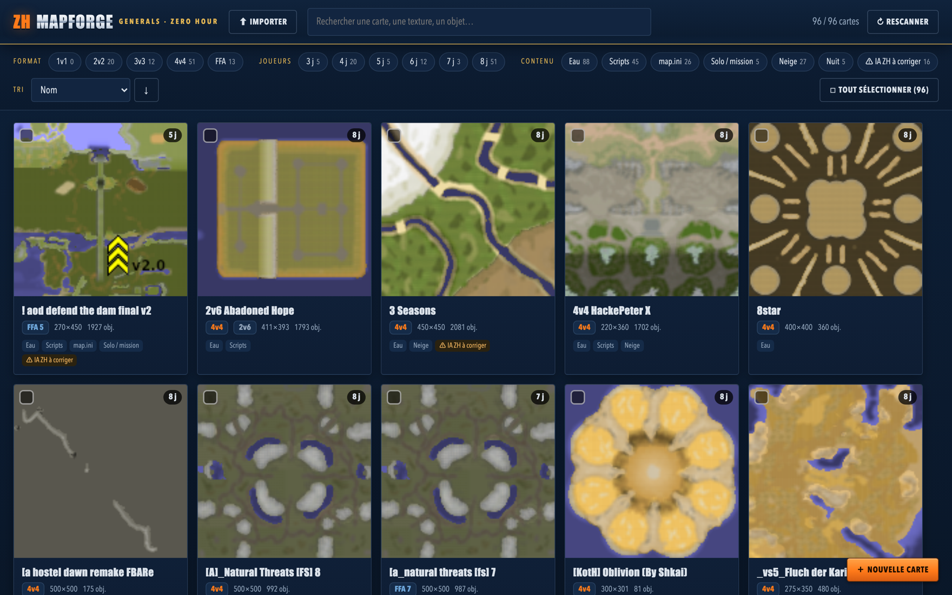Open [A]_Natural Threats [FS] 8 thumbnail
The height and width of the screenshot is (595, 952).
(x=285, y=471)
